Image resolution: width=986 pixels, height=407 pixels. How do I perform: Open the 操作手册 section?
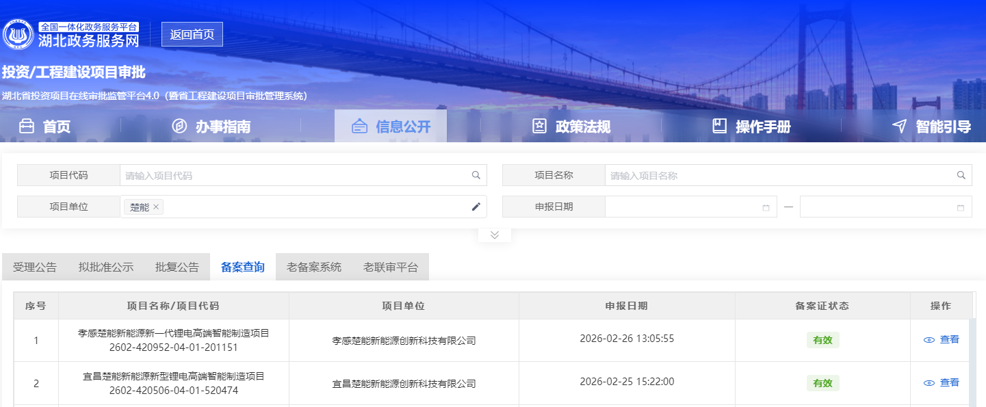coord(751,127)
